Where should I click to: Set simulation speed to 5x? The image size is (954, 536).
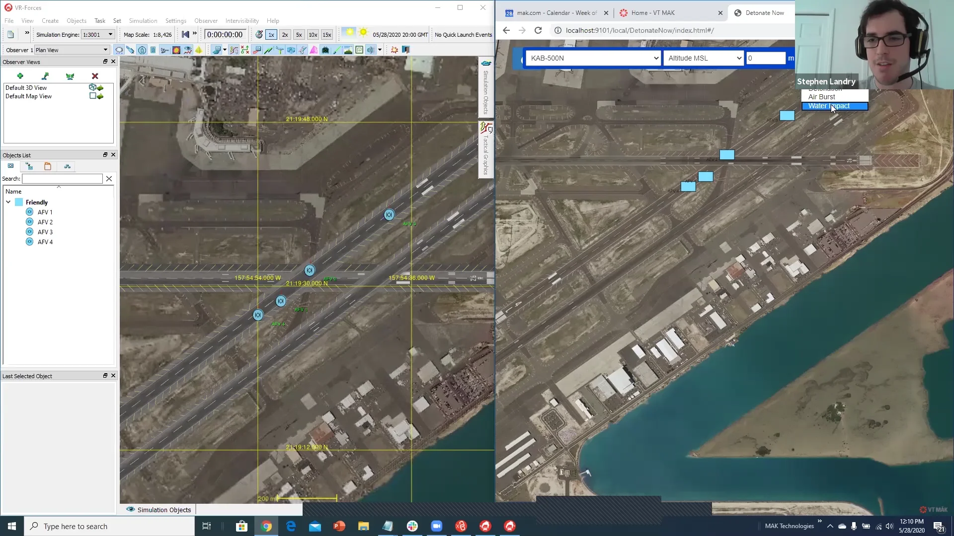(299, 35)
